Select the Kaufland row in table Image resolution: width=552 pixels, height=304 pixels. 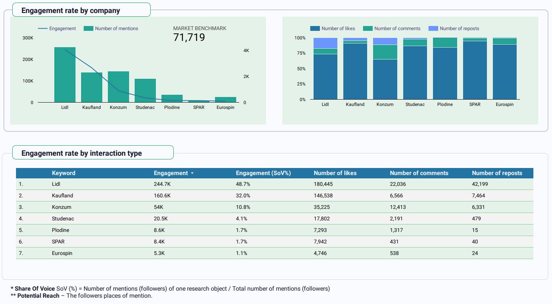pyautogui.click(x=62, y=195)
